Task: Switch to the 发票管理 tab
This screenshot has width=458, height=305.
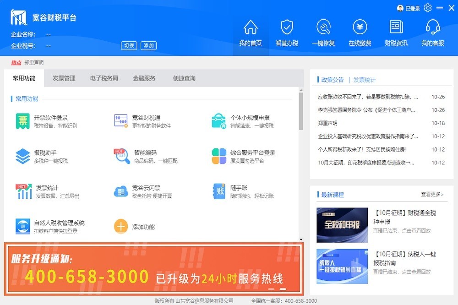Action: [x=64, y=78]
